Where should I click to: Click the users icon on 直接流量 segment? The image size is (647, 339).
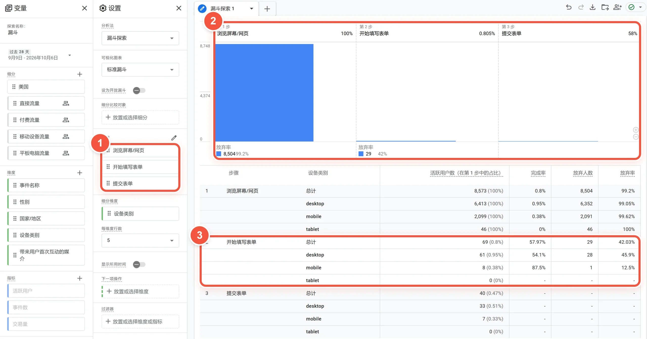tap(66, 103)
